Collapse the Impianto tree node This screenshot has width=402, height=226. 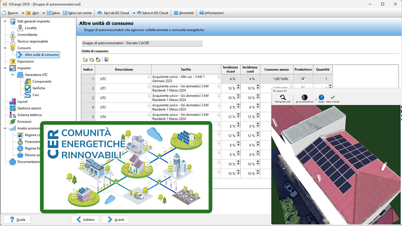point(6,68)
